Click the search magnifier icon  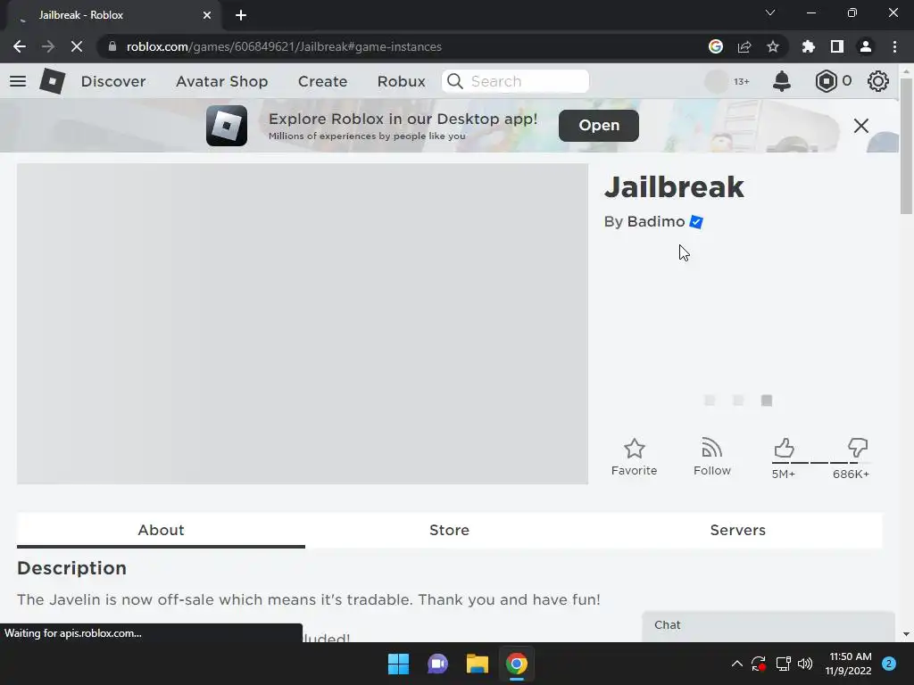[x=455, y=81]
